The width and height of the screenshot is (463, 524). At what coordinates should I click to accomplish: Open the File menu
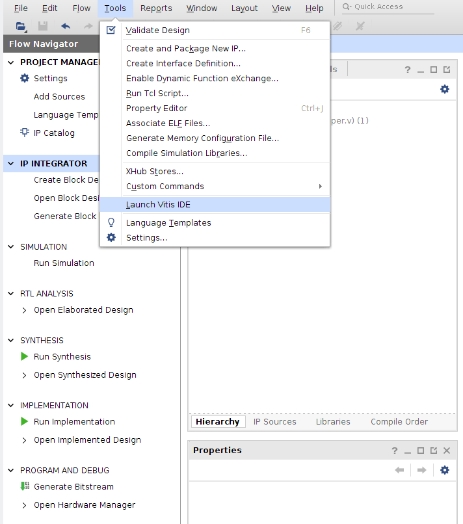coord(21,8)
